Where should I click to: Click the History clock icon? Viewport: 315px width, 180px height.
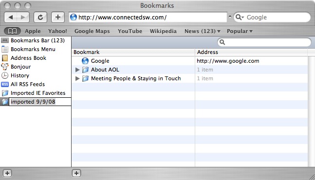pos(5,75)
